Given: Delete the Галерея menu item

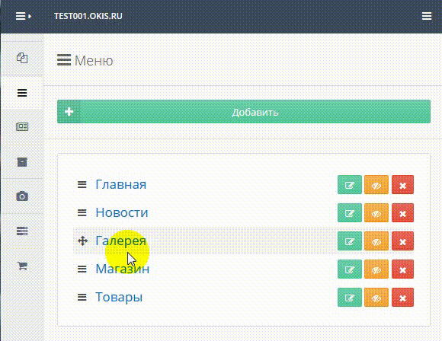Looking at the screenshot, I should pyautogui.click(x=403, y=241).
